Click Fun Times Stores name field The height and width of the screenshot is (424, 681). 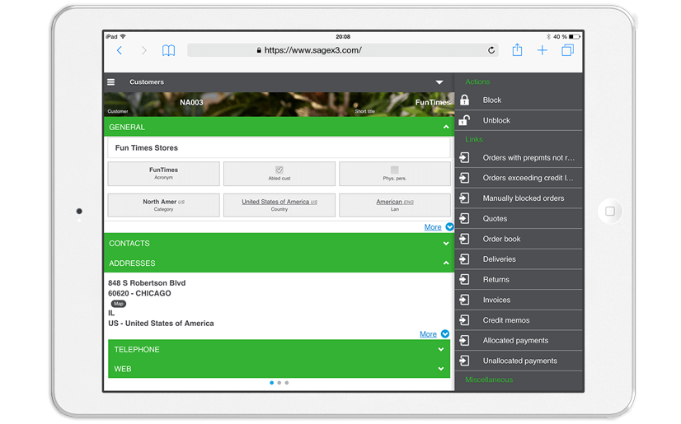[279, 148]
